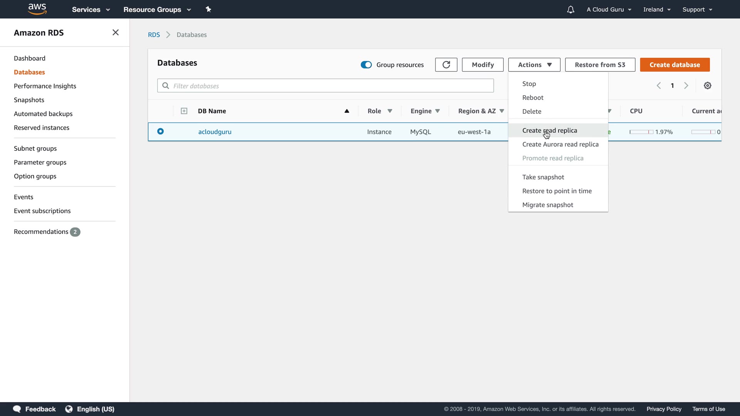Click the AWS logo home icon
This screenshot has height=416, width=740.
pyautogui.click(x=37, y=9)
